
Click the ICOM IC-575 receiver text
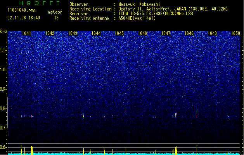click(x=156, y=14)
